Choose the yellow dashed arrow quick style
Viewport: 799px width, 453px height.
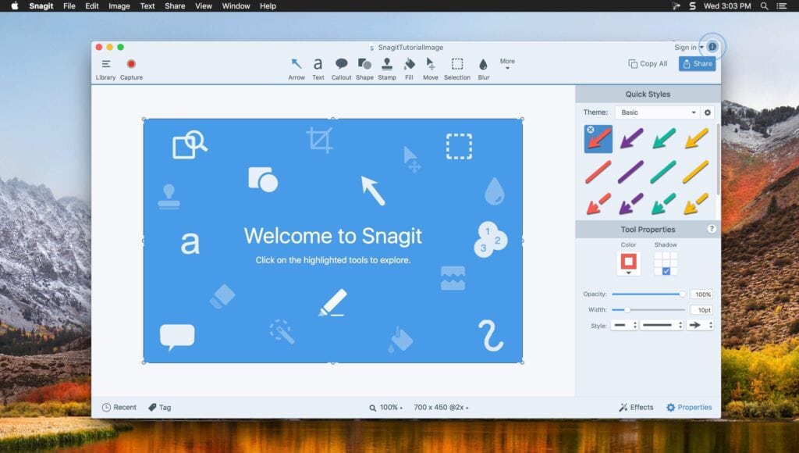click(696, 204)
